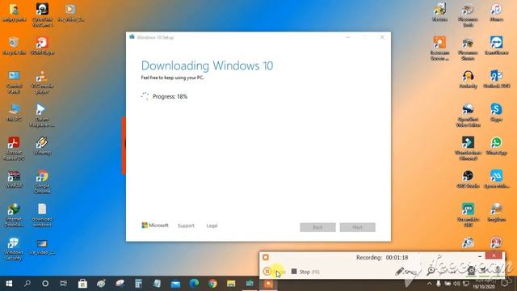Open Windows Security desktop shortcut

pyautogui.click(x=14, y=248)
